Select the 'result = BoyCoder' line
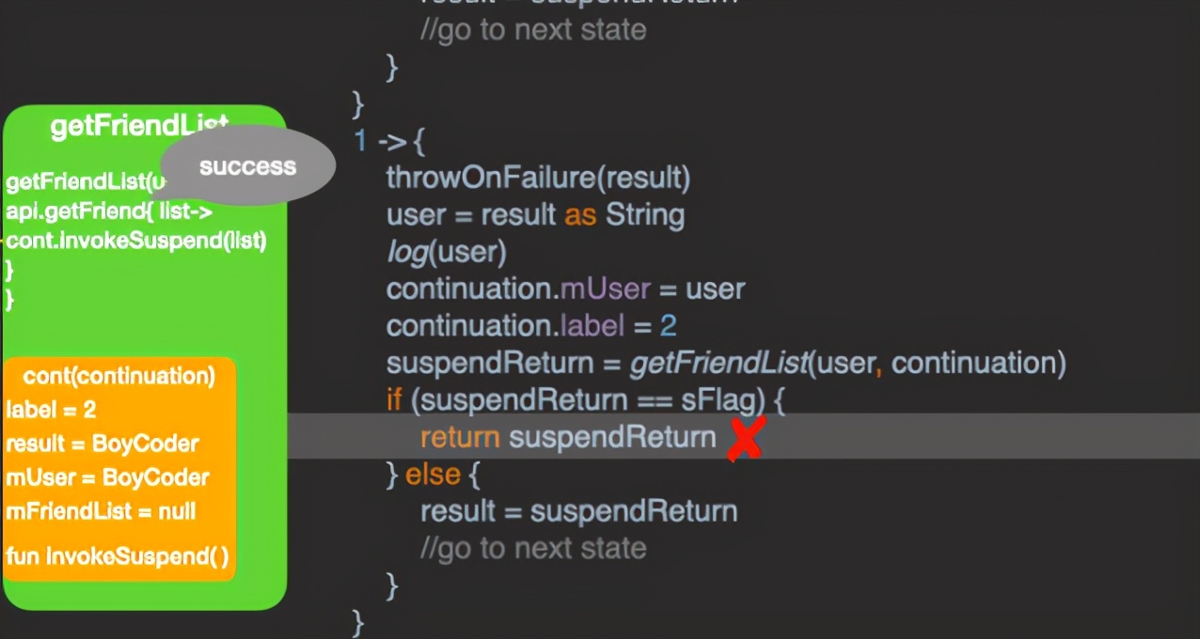 103,444
